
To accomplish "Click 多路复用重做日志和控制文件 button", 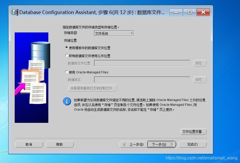I will pos(93,88).
